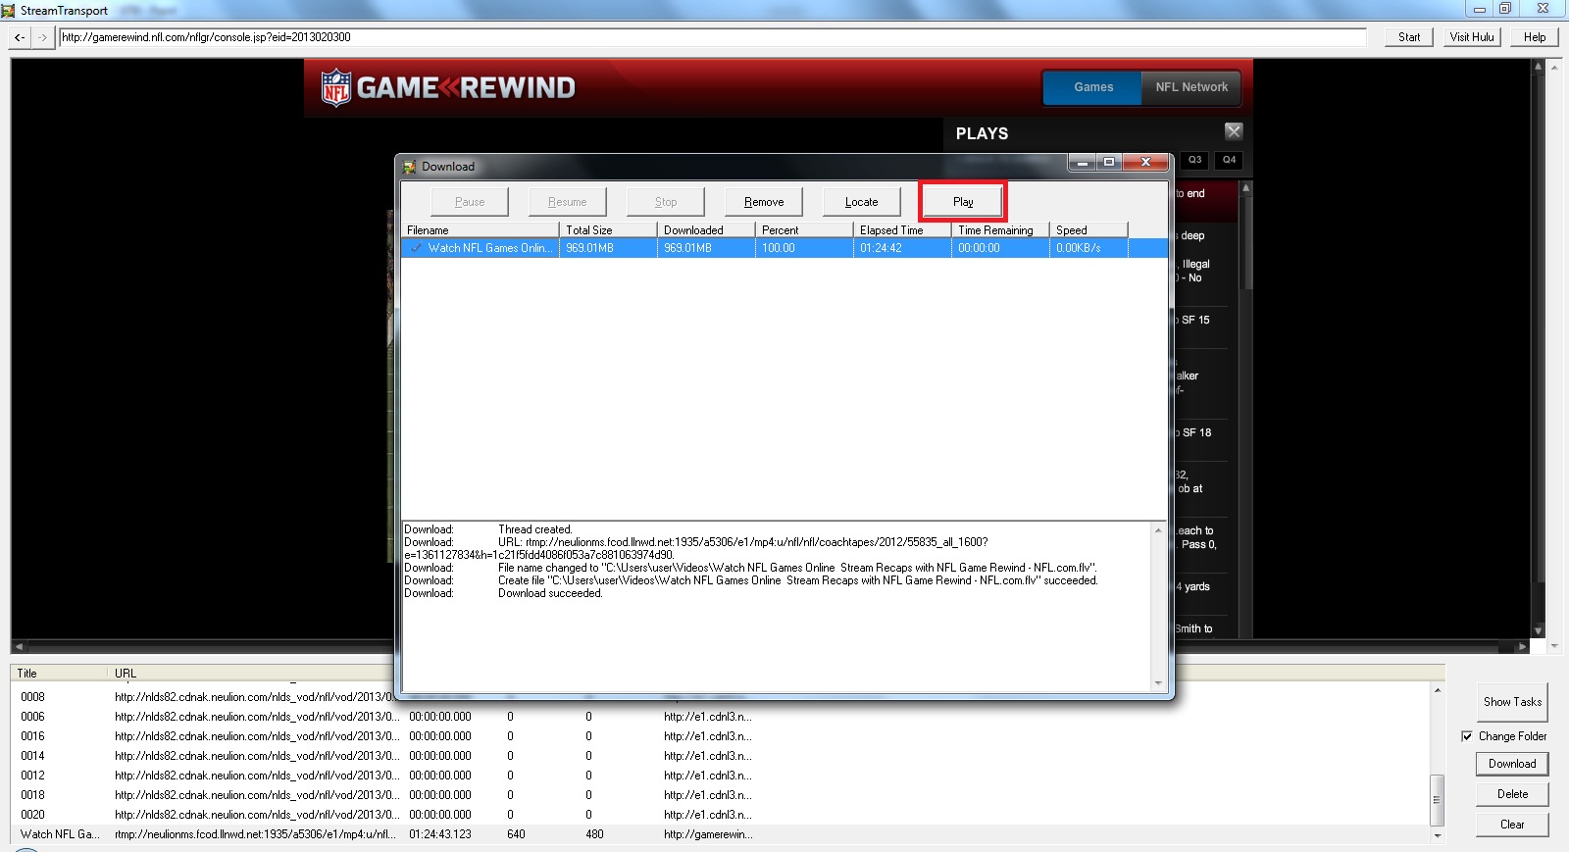Viewport: 1569px width, 852px height.
Task: Click the Start button in toolbar
Action: point(1409,37)
